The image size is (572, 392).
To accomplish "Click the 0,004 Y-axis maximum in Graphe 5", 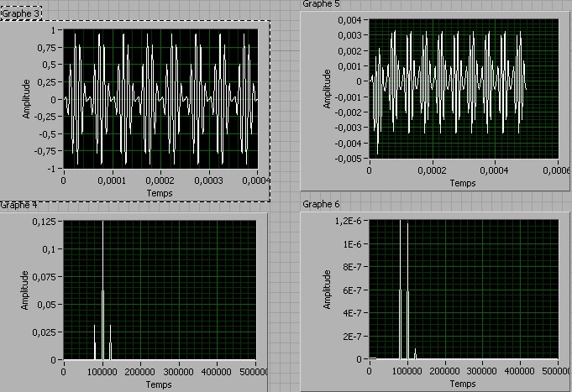I will point(349,20).
